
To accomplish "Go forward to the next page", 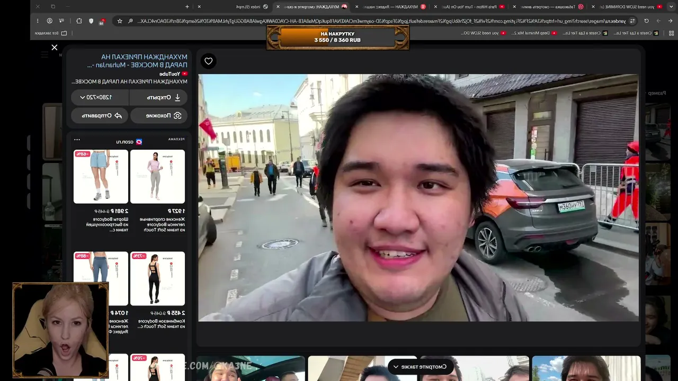I will [x=658, y=21].
